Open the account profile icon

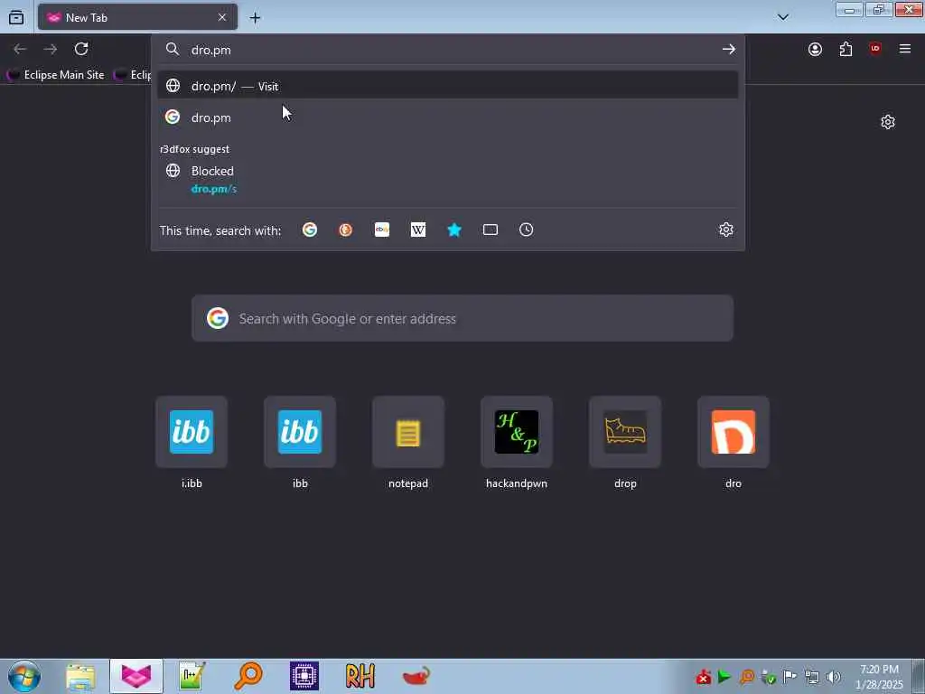816,50
